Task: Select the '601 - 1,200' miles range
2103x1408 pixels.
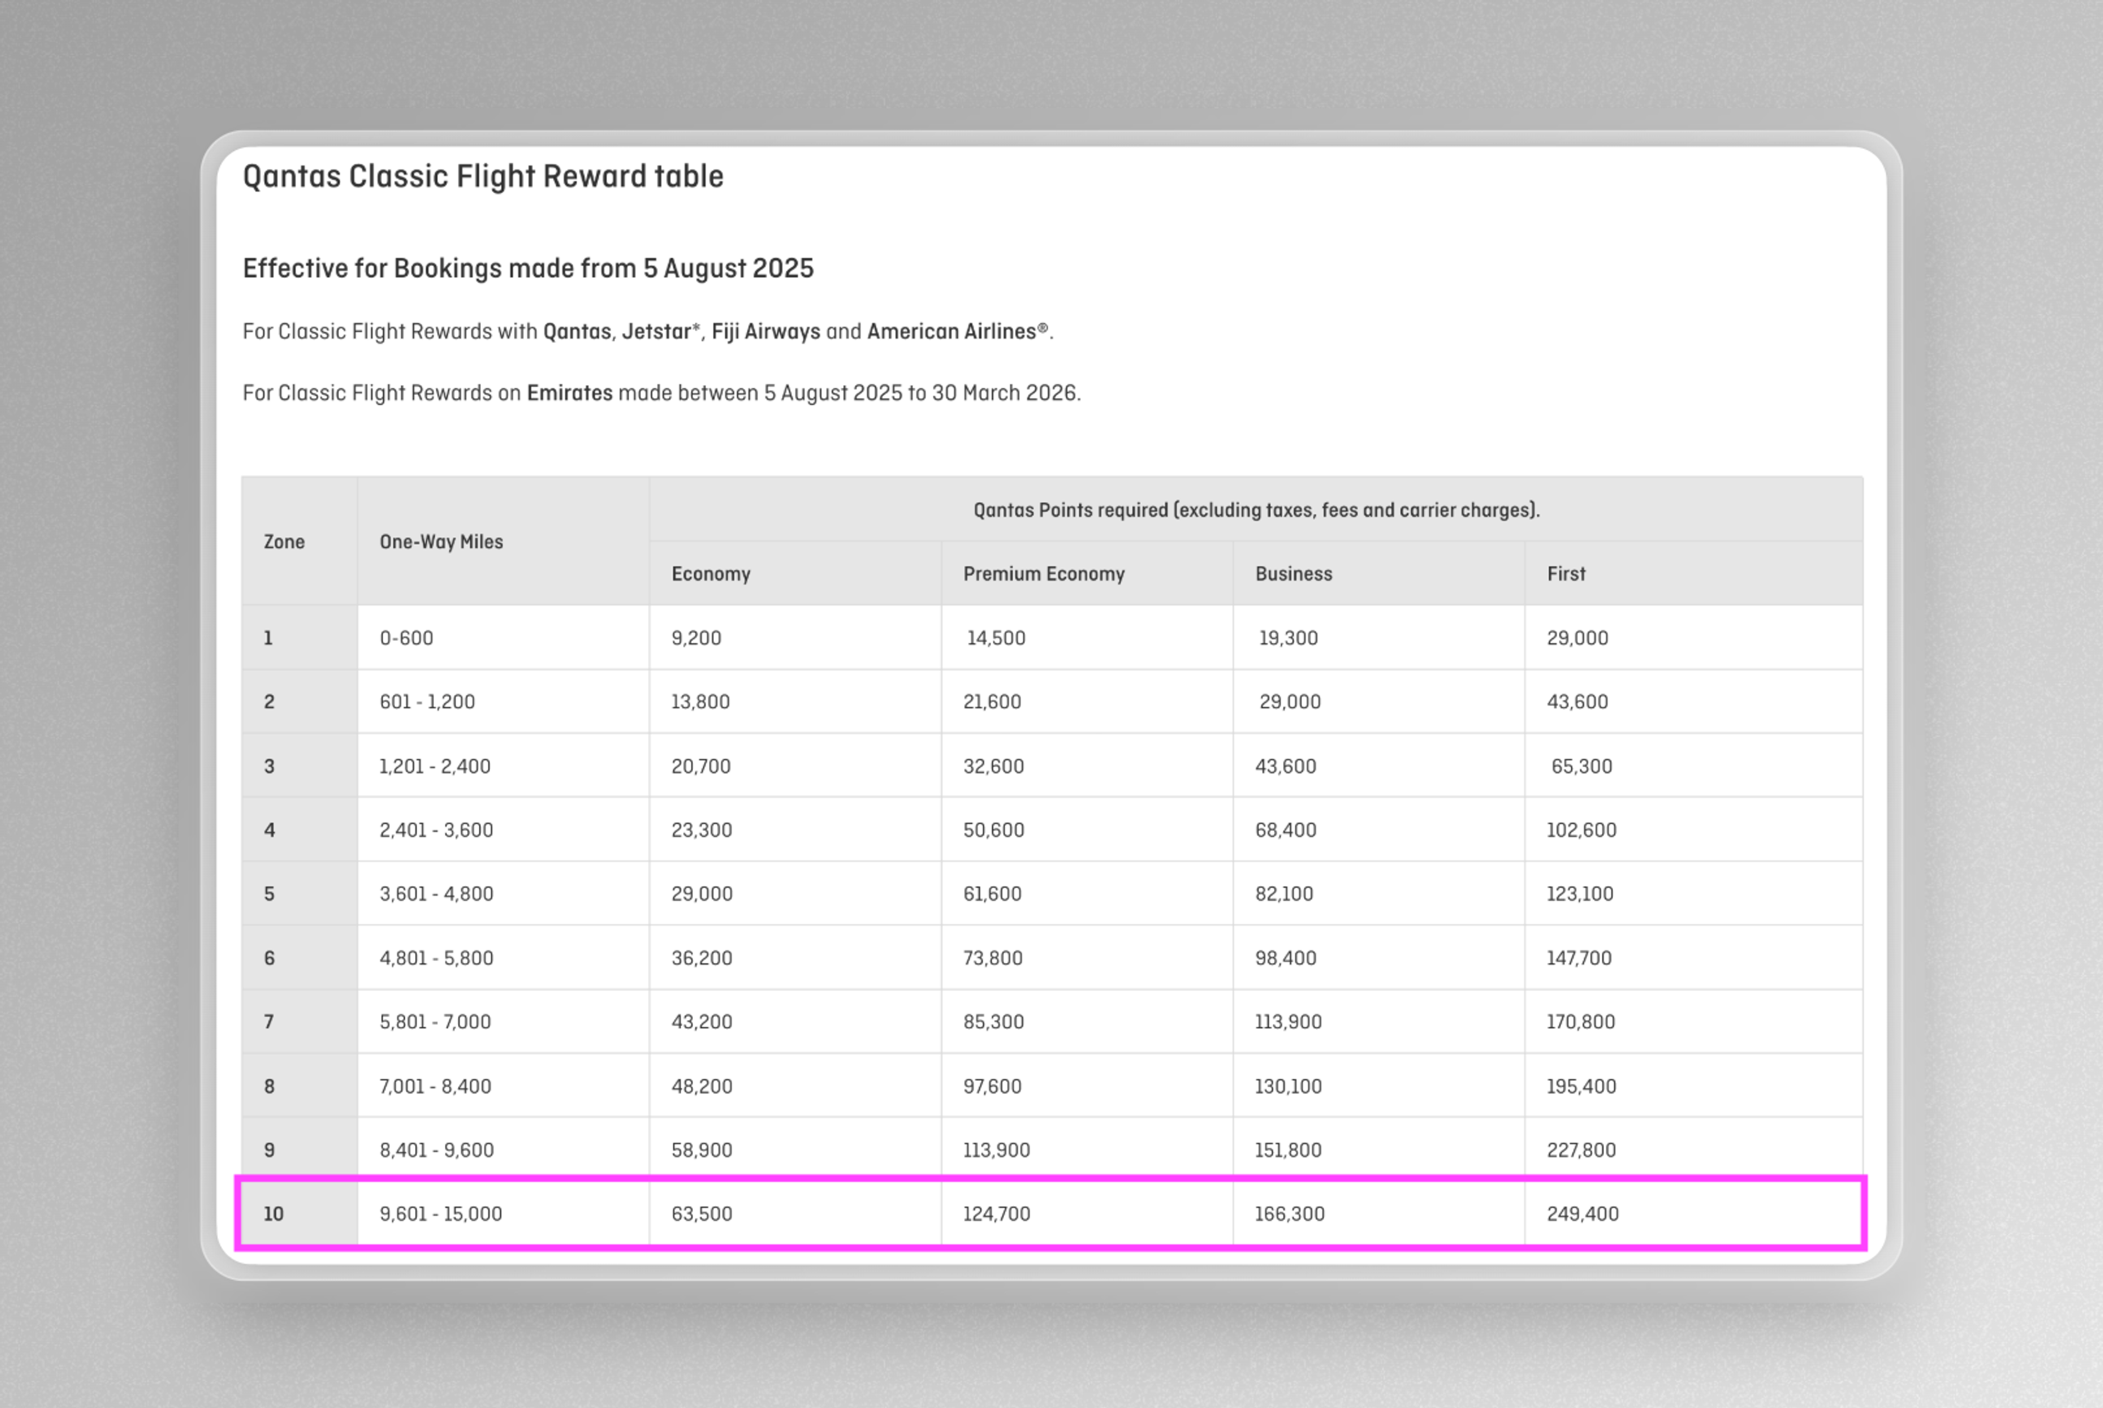Action: pyautogui.click(x=427, y=702)
